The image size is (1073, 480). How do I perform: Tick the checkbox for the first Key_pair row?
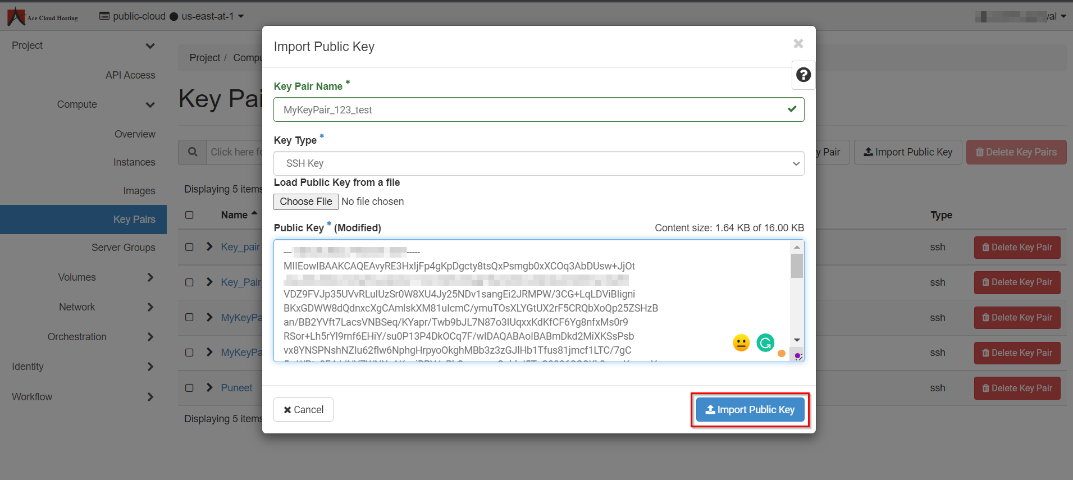(x=189, y=247)
